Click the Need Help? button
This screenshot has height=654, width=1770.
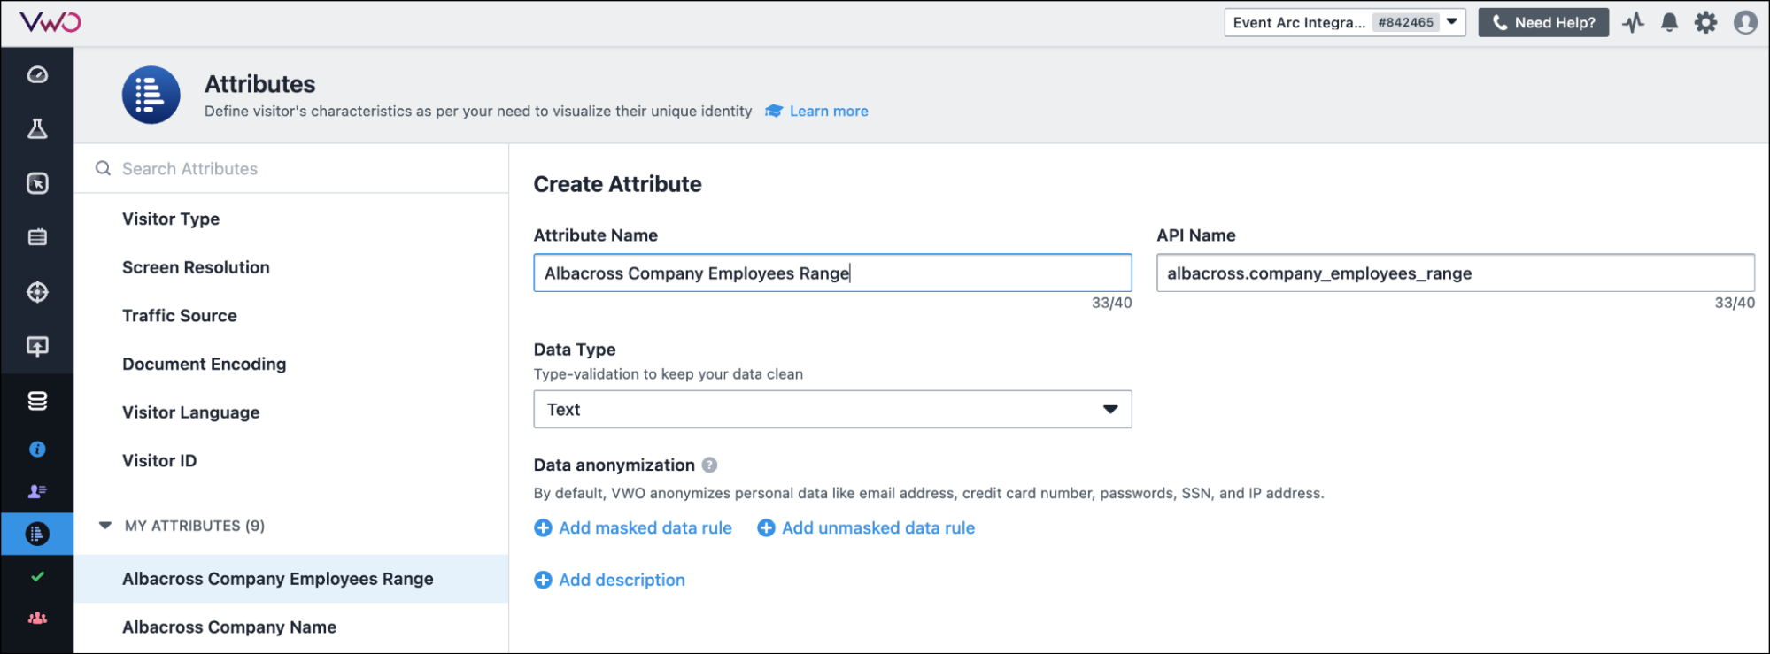click(x=1543, y=22)
